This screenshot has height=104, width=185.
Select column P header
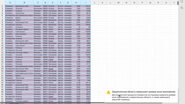click(142, 2)
